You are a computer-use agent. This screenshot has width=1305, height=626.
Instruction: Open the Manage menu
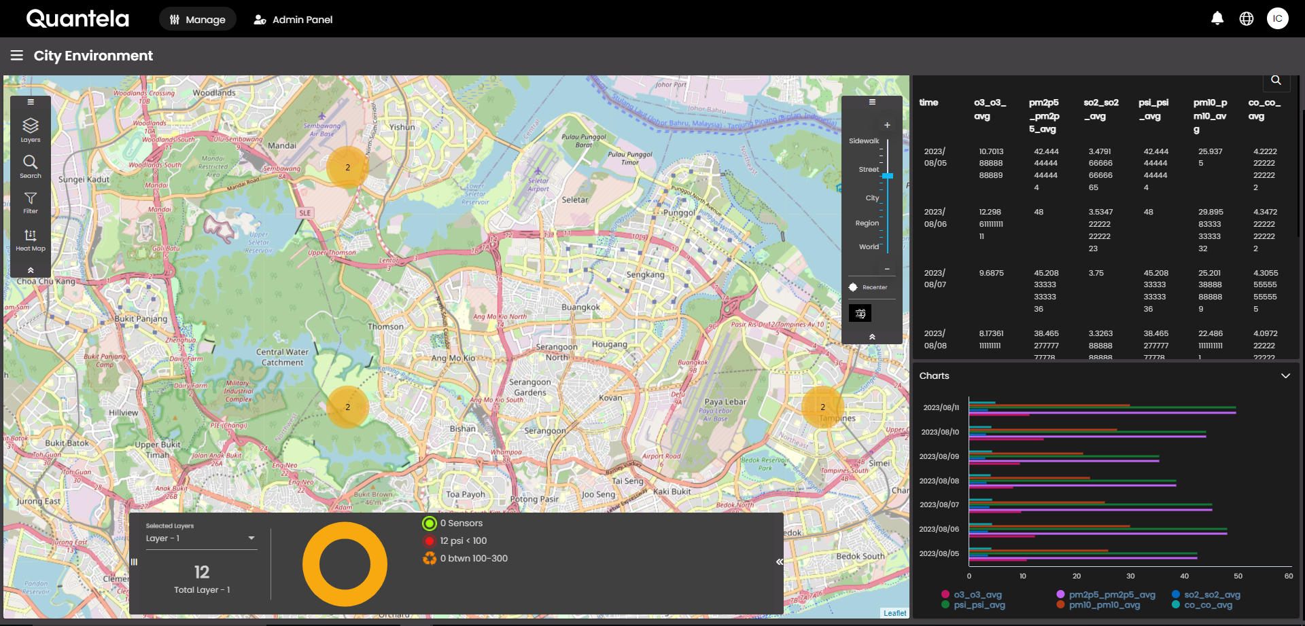(x=198, y=19)
